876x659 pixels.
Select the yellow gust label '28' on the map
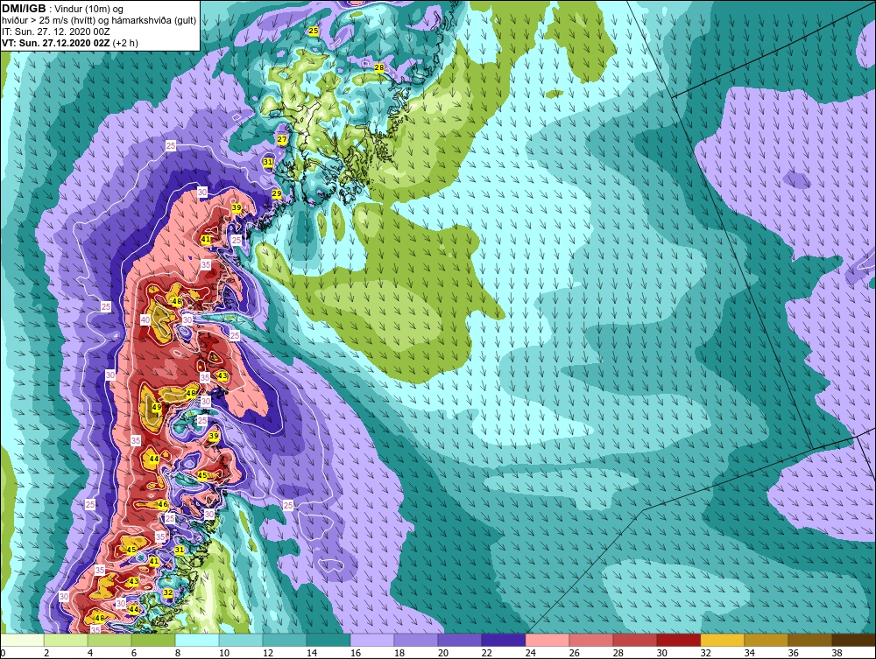(x=378, y=67)
